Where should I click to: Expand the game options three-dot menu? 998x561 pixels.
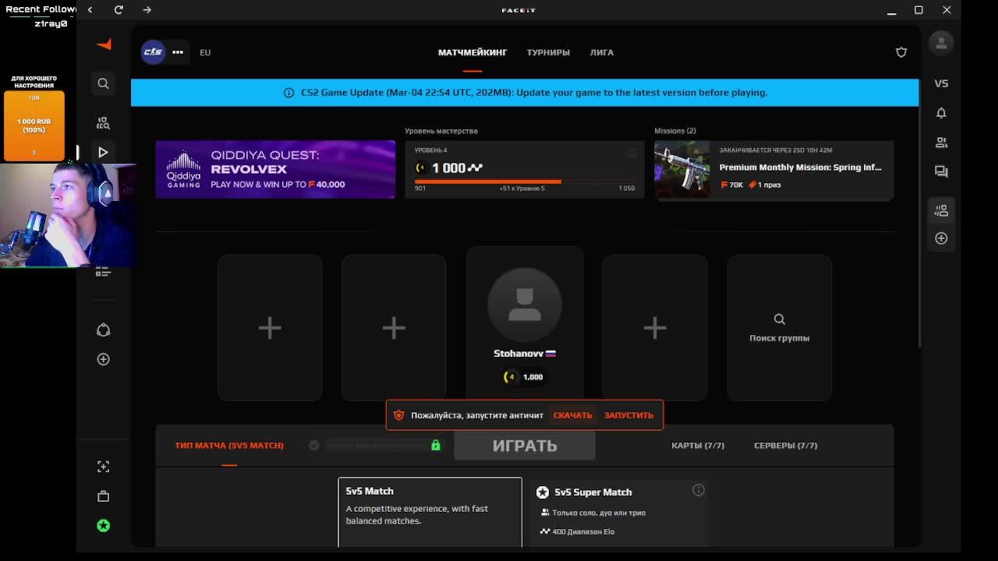[x=178, y=52]
